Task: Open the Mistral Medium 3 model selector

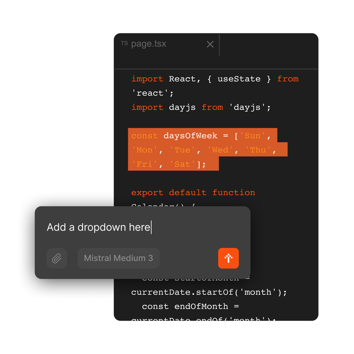Action: click(118, 258)
